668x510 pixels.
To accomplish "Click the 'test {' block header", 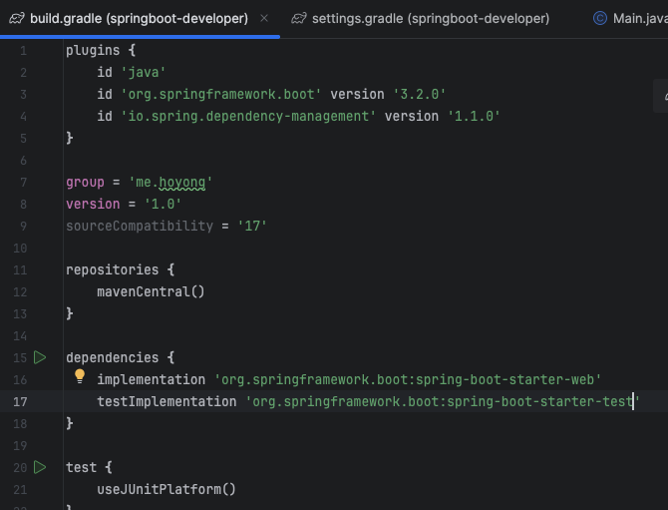I will pyautogui.click(x=89, y=467).
